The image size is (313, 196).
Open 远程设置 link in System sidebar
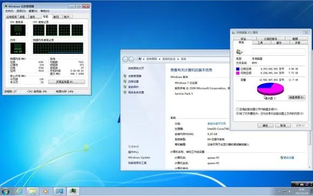click(133, 81)
